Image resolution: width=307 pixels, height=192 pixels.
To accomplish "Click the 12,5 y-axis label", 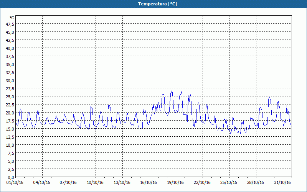I will point(10,137).
